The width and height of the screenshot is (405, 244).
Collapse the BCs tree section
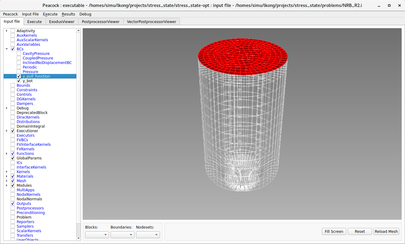point(7,49)
